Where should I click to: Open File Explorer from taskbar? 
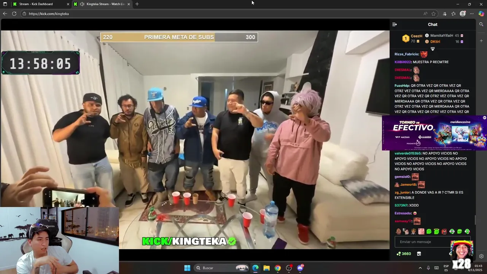pyautogui.click(x=266, y=268)
